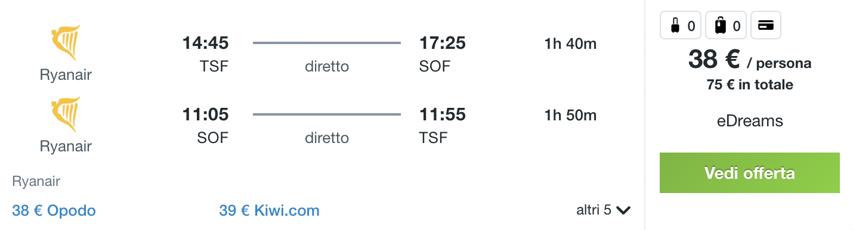Click the 38 € per persona price
The width and height of the screenshot is (853, 230).
point(749,60)
